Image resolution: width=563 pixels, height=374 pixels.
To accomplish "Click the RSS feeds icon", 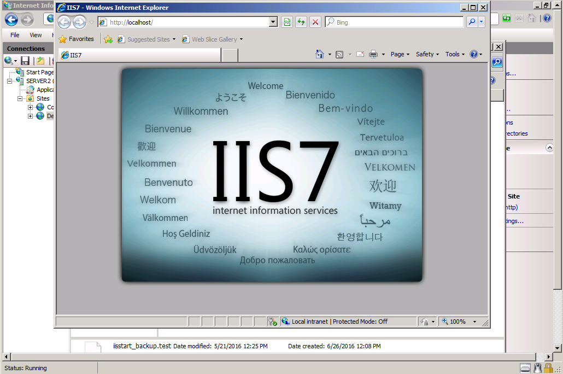I will [339, 55].
